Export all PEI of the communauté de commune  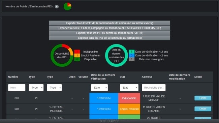point(109,23)
